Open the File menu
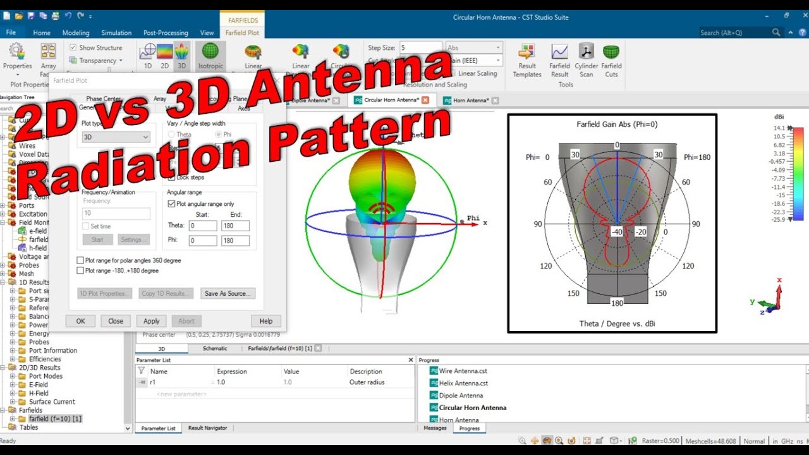Image resolution: width=809 pixels, height=455 pixels. 11,32
